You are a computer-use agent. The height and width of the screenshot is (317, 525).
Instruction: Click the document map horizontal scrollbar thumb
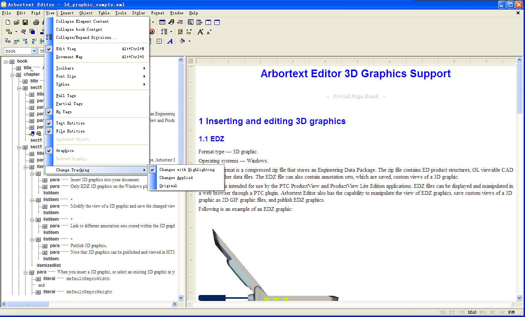coord(28,304)
